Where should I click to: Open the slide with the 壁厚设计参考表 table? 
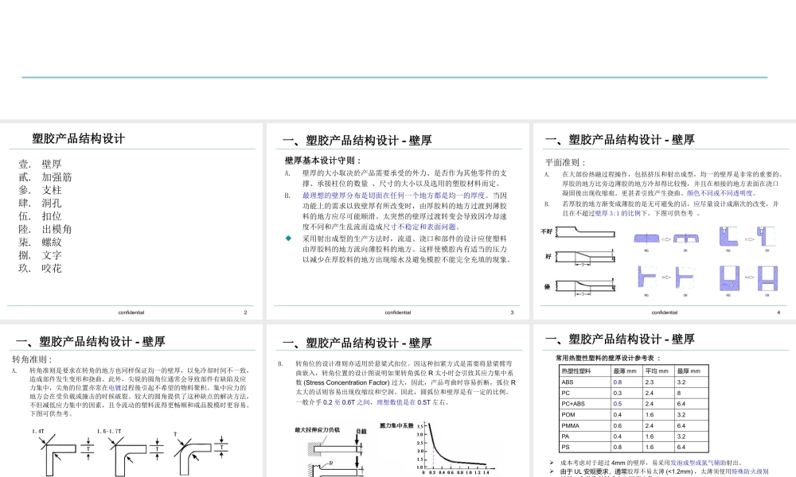pos(665,401)
